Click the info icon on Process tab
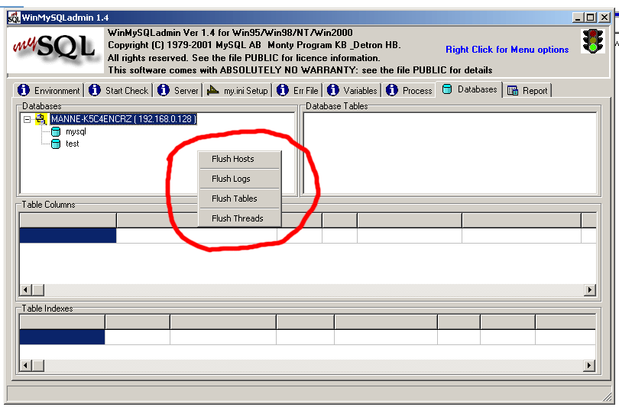The width and height of the screenshot is (619, 407). (x=392, y=90)
